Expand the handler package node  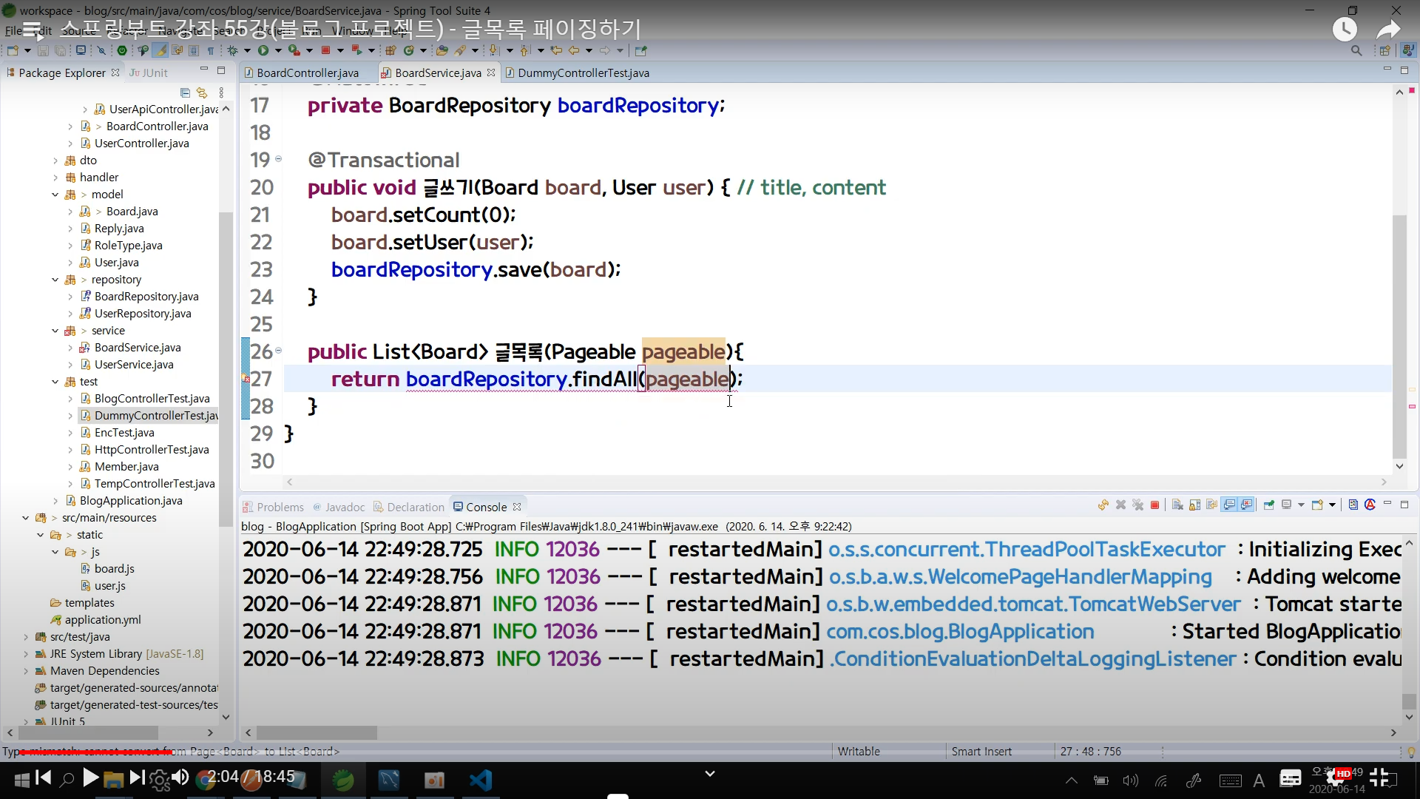pyautogui.click(x=55, y=178)
